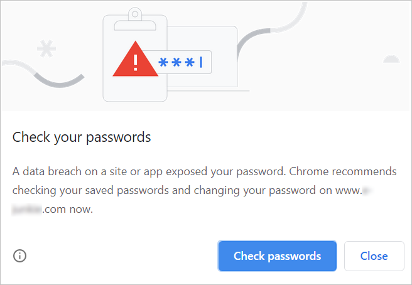Click the gray semicircle decoration on right
This screenshot has height=285, width=412.
[x=391, y=60]
